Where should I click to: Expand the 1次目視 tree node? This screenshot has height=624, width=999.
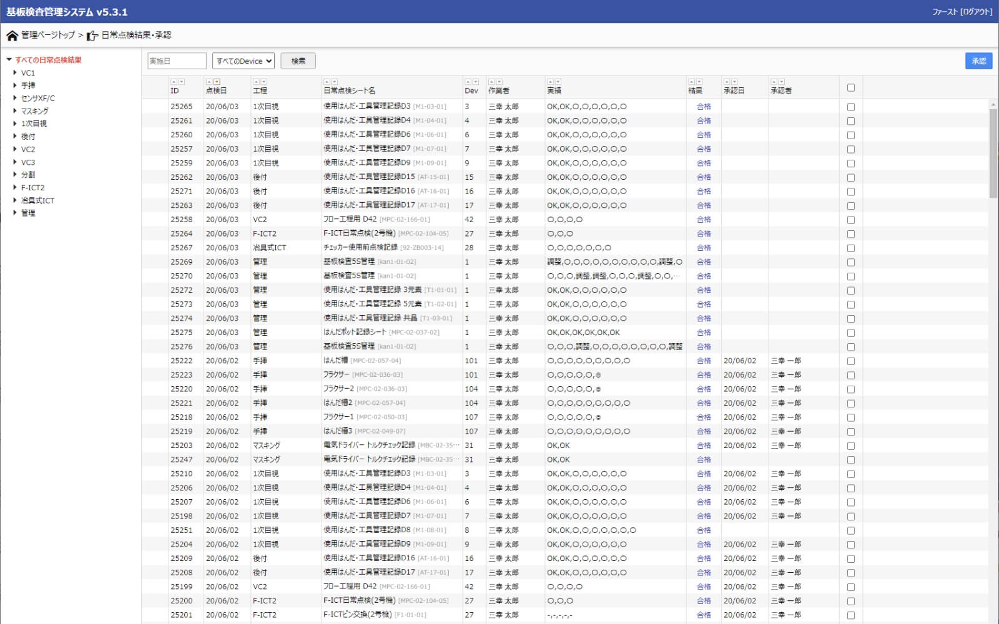tap(15, 124)
